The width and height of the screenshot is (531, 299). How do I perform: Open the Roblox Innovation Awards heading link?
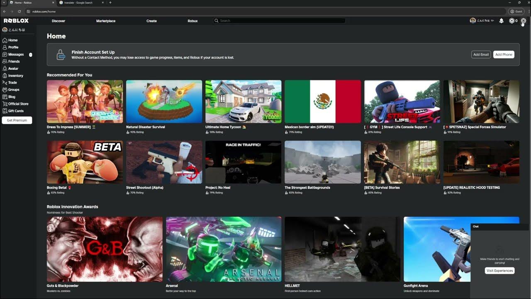(73, 207)
